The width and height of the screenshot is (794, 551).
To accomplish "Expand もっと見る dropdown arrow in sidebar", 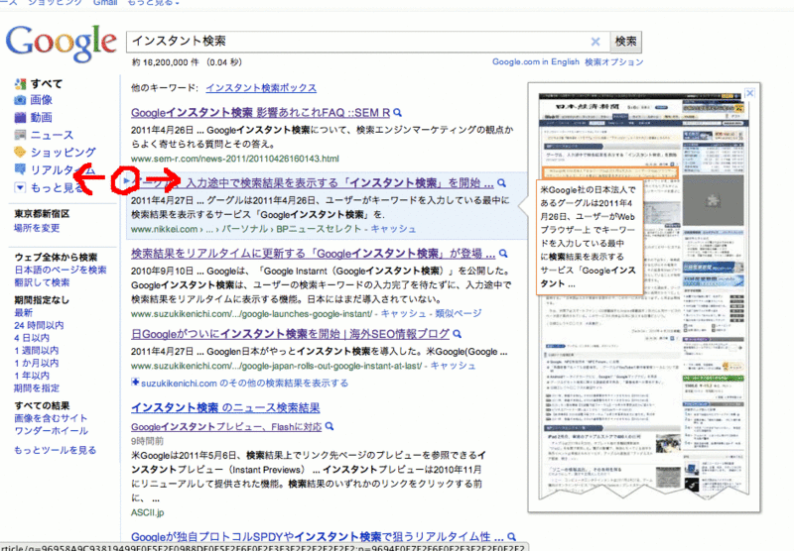I will coord(20,187).
